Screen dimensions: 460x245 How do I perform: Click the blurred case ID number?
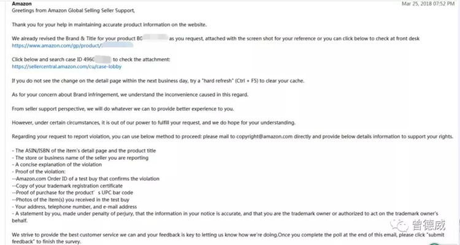(102, 59)
